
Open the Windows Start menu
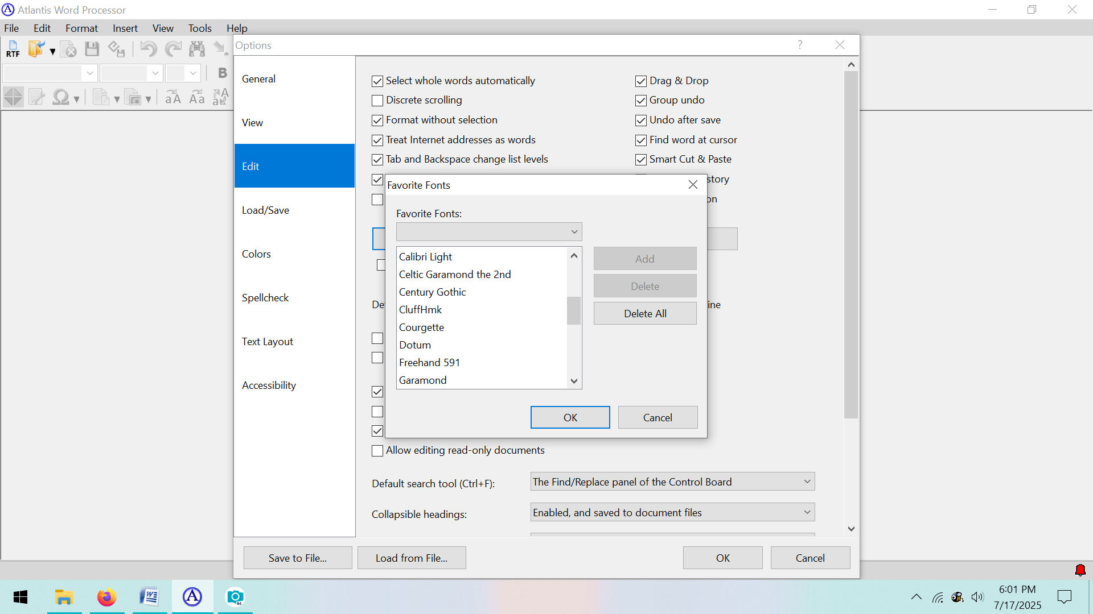coord(20,597)
